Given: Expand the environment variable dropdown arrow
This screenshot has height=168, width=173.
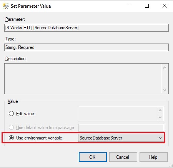Looking at the screenshot, I should [161, 138].
